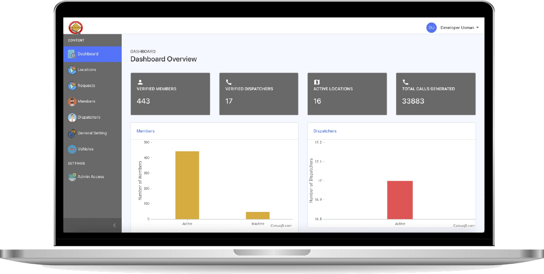The width and height of the screenshot is (544, 274).
Task: Click the Dashboard Overview heading
Action: pos(163,59)
